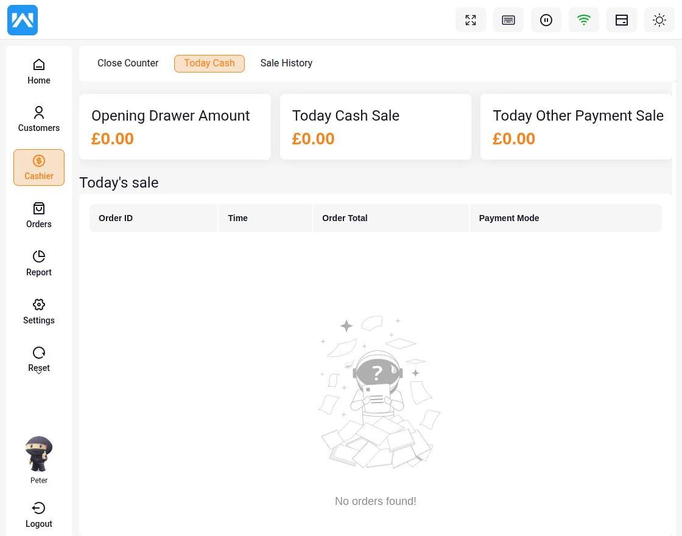Click the Order Total column header
This screenshot has height=536, width=682.
point(391,218)
